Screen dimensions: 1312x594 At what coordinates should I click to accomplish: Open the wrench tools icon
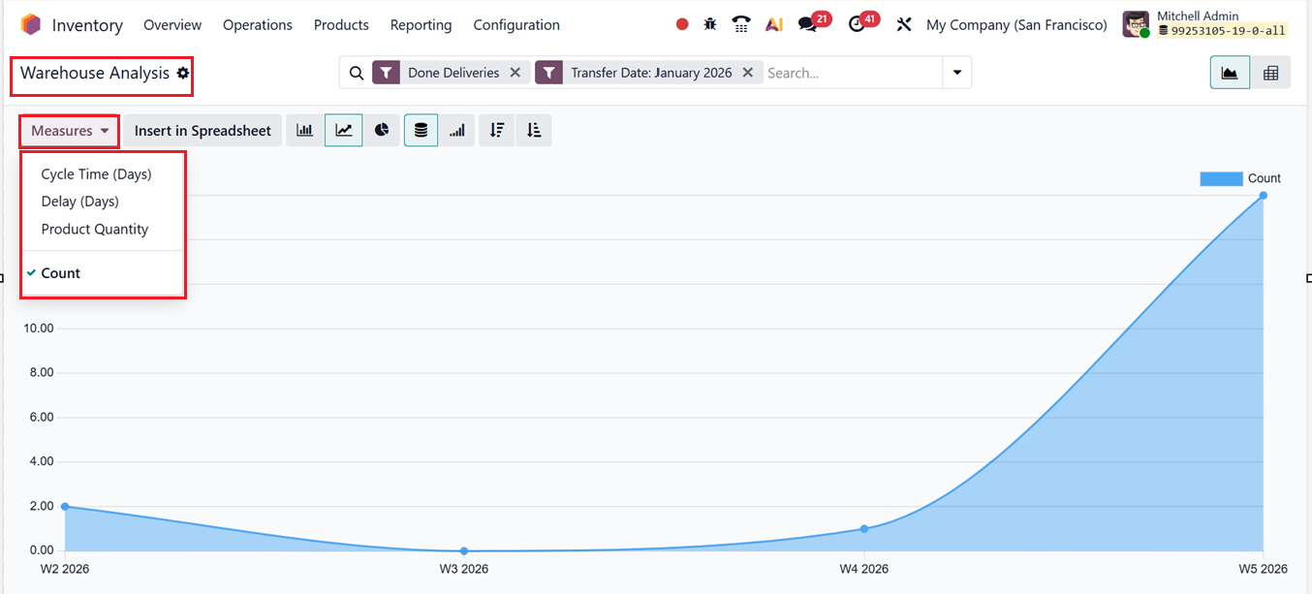[904, 25]
